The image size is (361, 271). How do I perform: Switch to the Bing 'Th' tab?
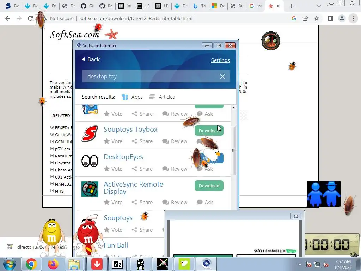pyautogui.click(x=200, y=6)
